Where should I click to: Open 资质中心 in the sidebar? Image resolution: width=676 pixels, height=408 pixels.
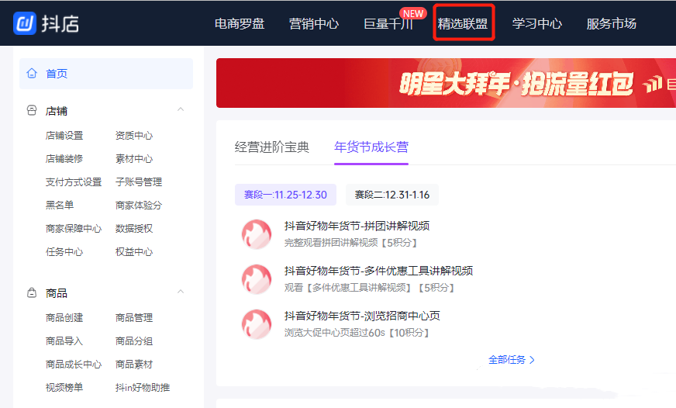coord(134,136)
